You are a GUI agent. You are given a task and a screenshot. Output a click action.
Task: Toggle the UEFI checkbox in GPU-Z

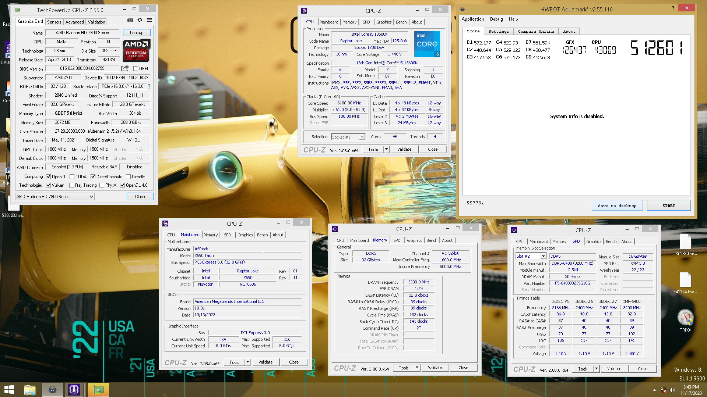136,69
